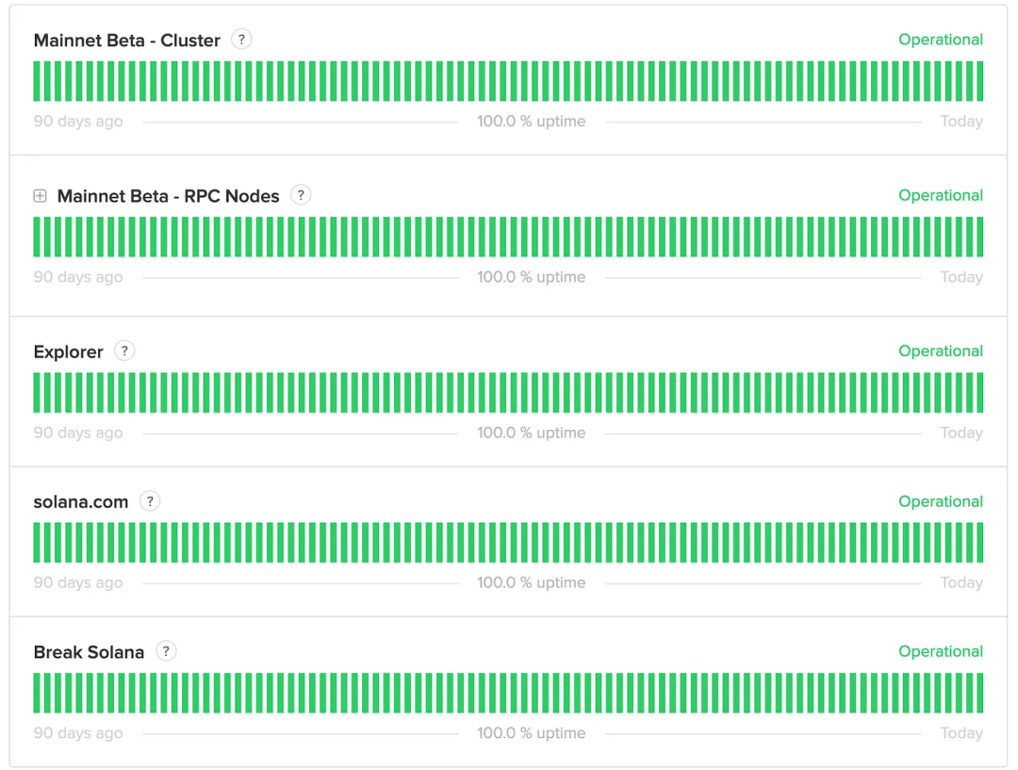Viewport: 1018px width, 770px height.
Task: Click help icon beside Mainnet Beta - RPC Nodes
Action: (301, 195)
